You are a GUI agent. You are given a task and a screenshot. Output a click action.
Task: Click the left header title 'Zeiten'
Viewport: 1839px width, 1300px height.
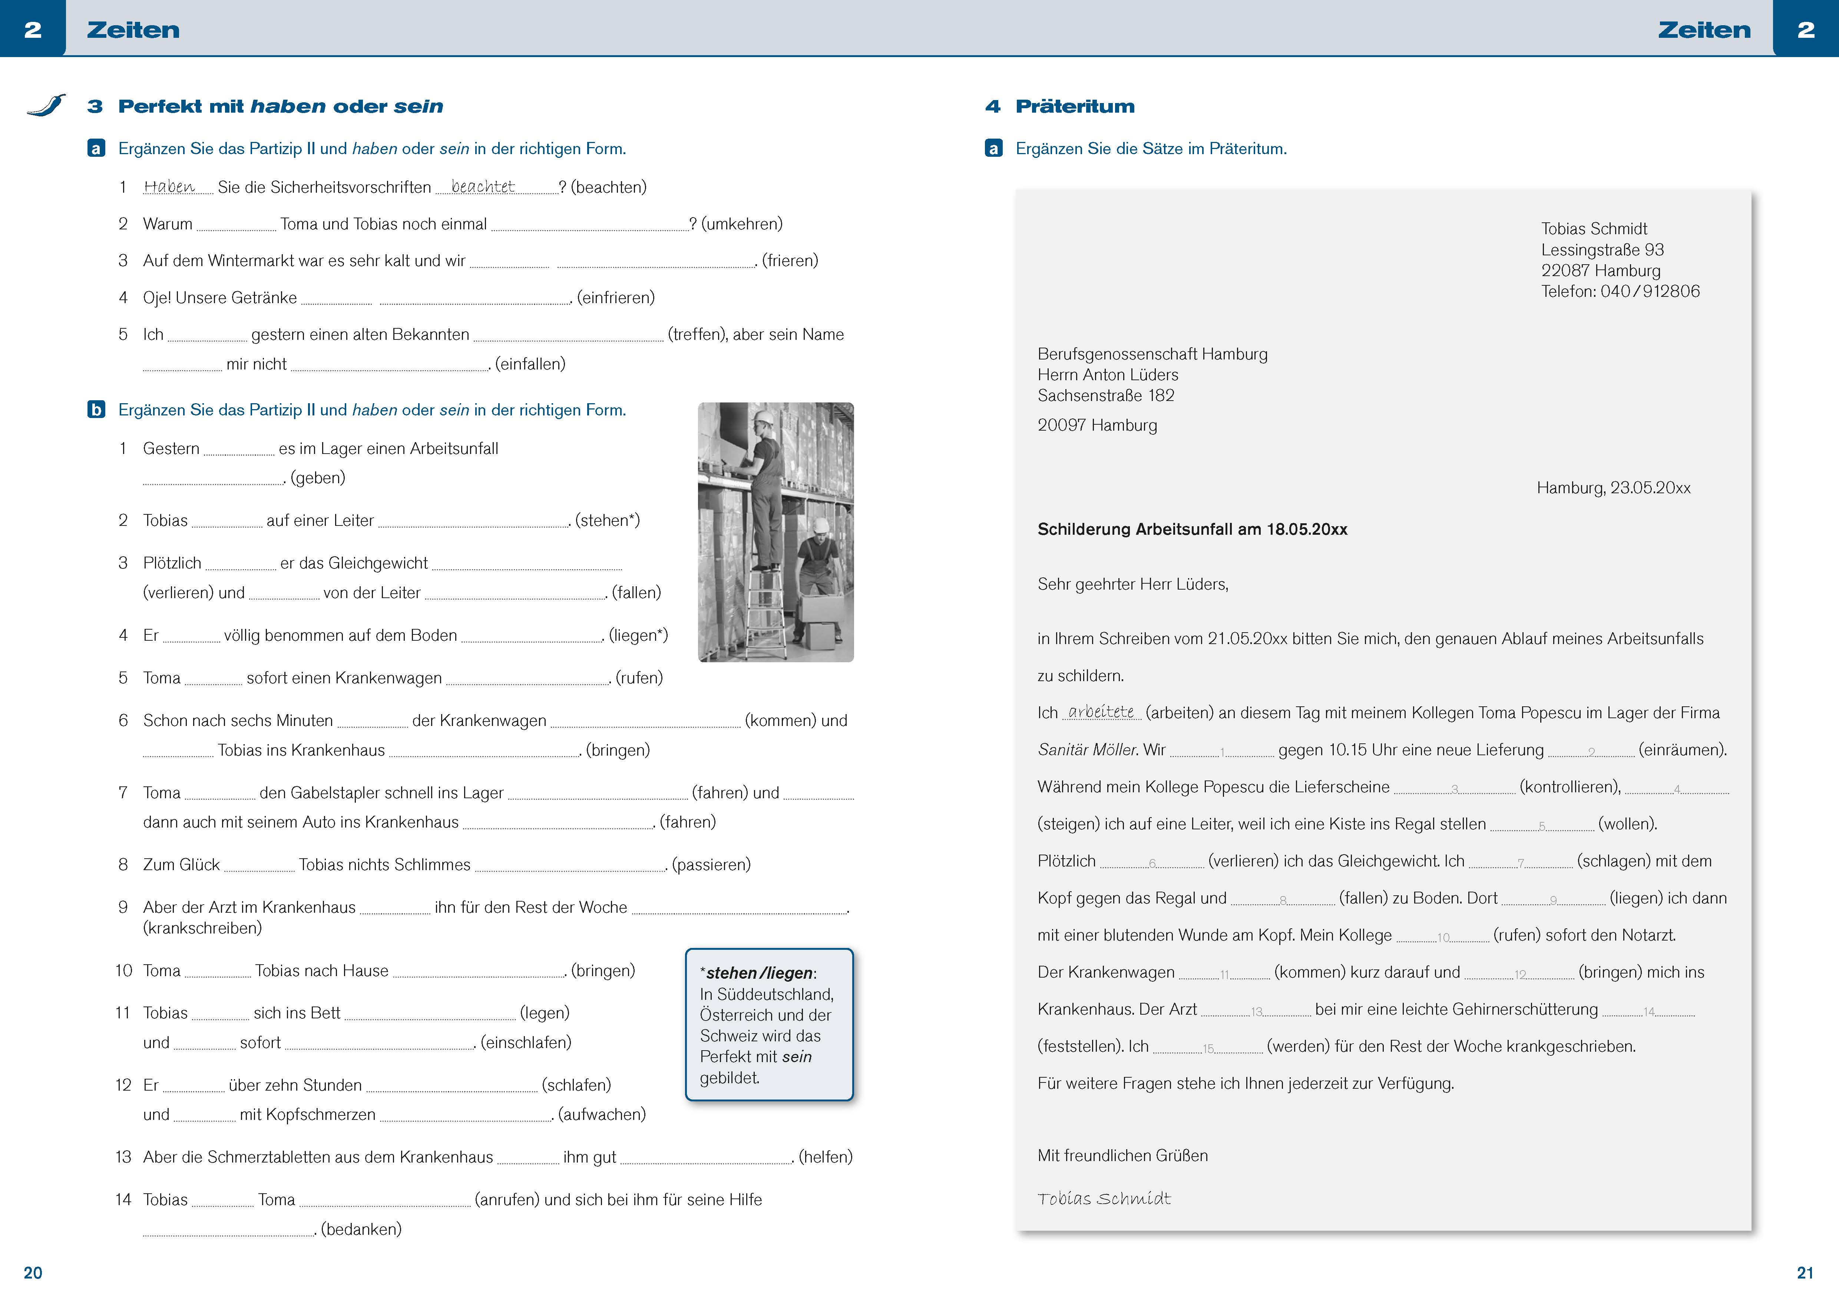(133, 30)
